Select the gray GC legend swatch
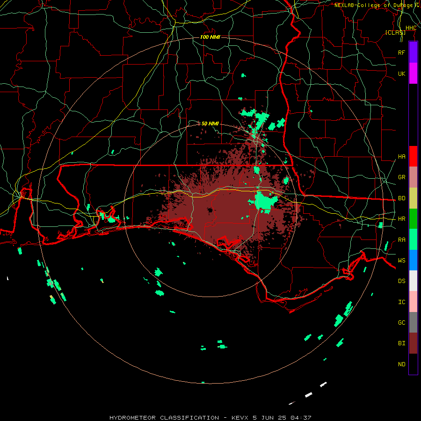 pos(413,322)
